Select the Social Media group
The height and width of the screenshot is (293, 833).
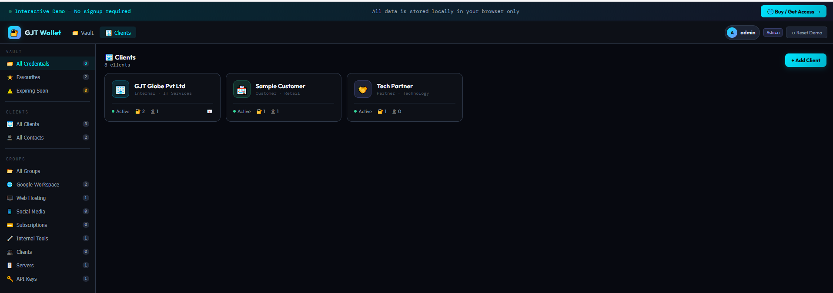pos(47,211)
